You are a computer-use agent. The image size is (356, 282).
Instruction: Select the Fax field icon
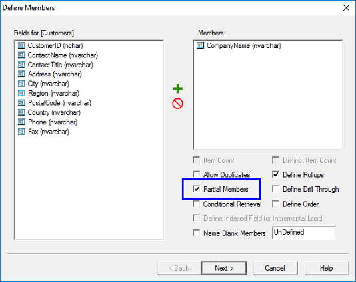click(x=21, y=132)
